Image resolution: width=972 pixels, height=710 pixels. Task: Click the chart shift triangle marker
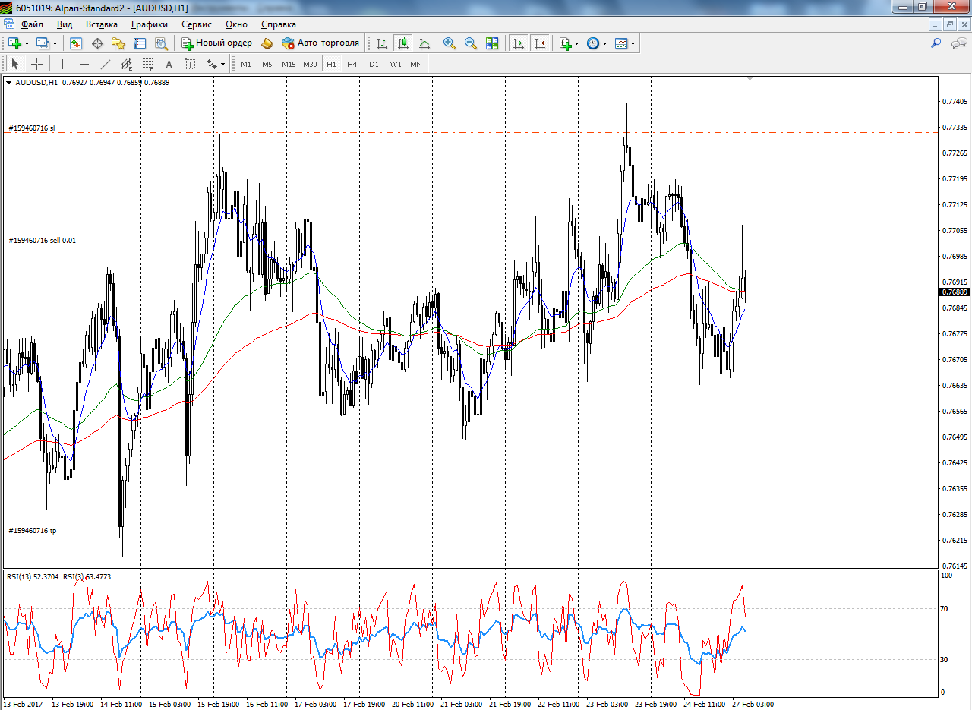pos(750,78)
